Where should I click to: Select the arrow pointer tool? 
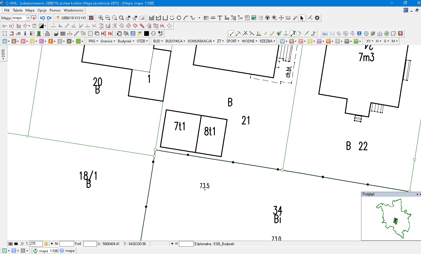tap(302, 18)
